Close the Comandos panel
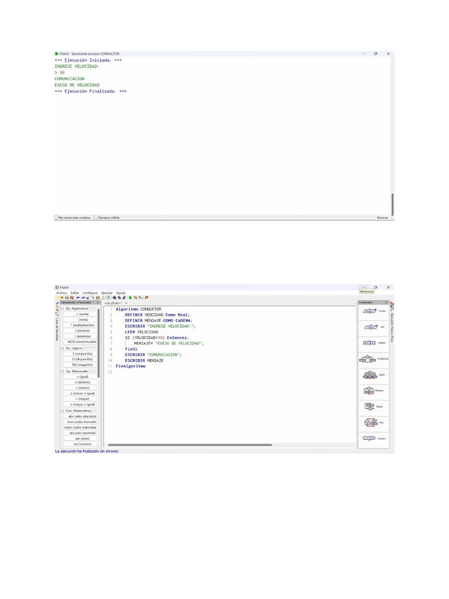 pyautogui.click(x=386, y=302)
